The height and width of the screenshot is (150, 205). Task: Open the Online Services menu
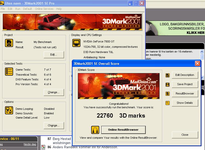[x=44, y=9]
